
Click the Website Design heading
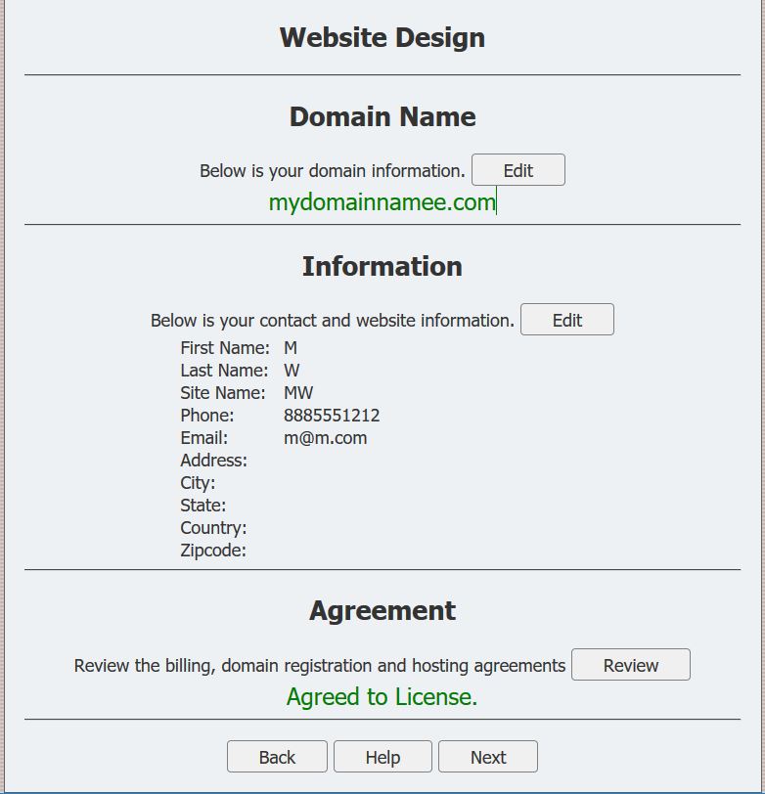pyautogui.click(x=382, y=37)
